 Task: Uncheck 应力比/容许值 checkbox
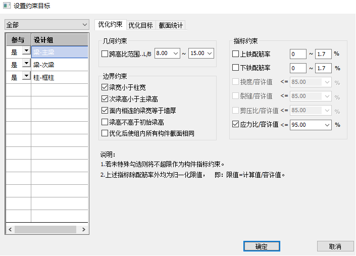click(235, 124)
